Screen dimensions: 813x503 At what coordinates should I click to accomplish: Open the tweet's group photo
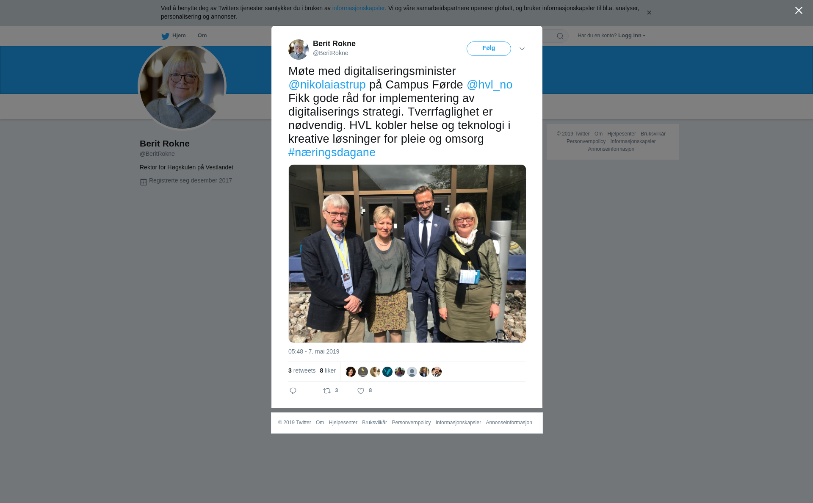pos(407,254)
